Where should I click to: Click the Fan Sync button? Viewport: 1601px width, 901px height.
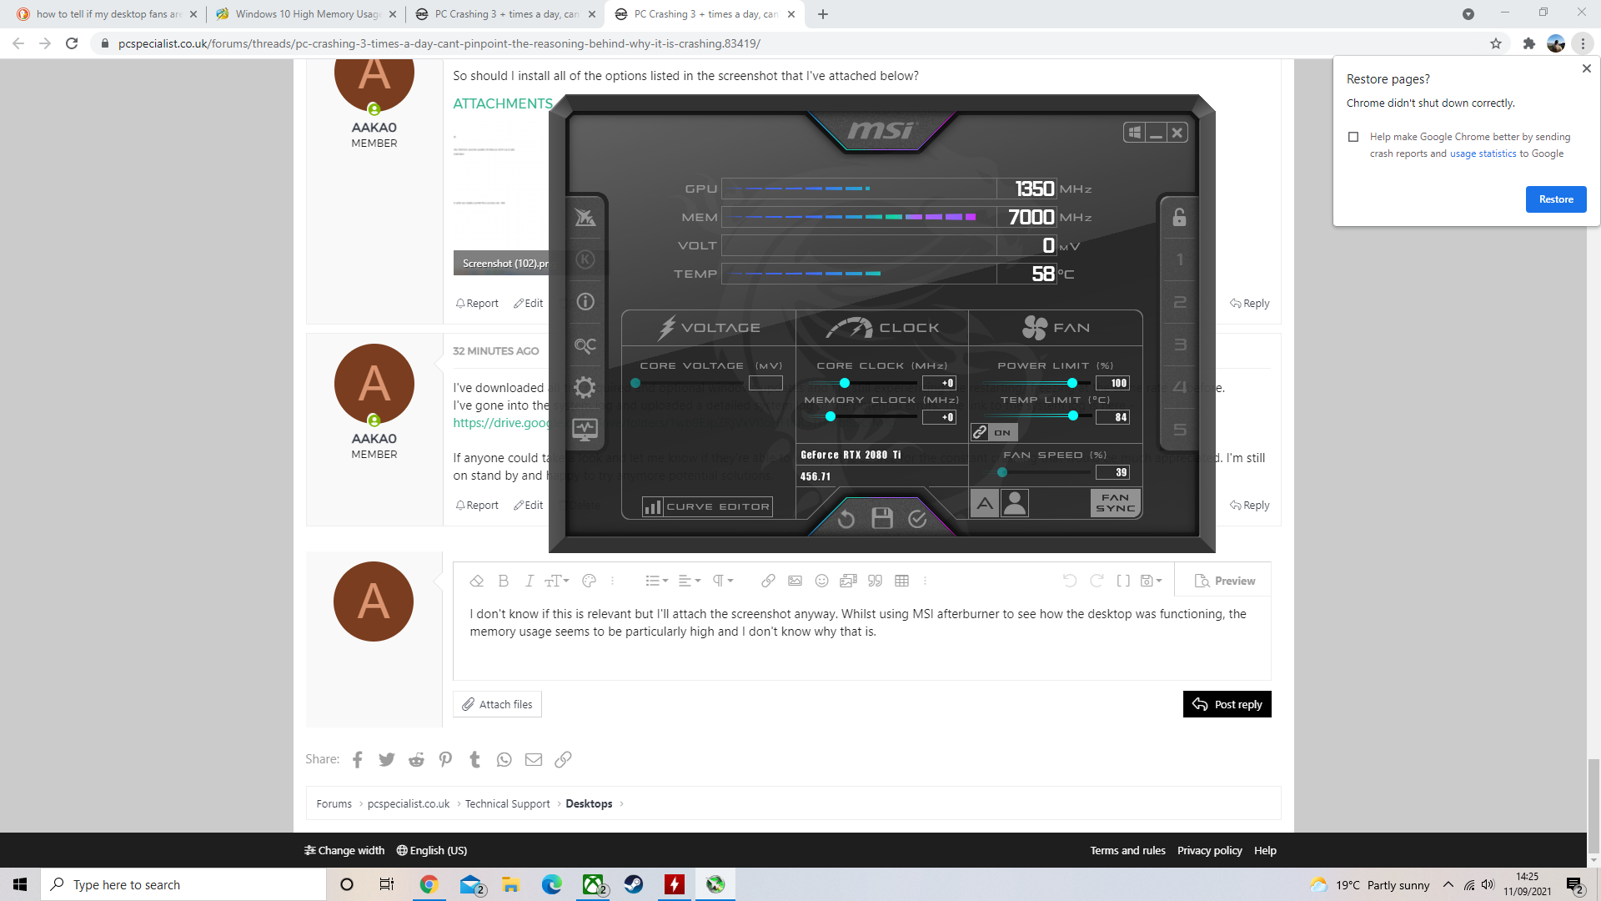pos(1116,503)
